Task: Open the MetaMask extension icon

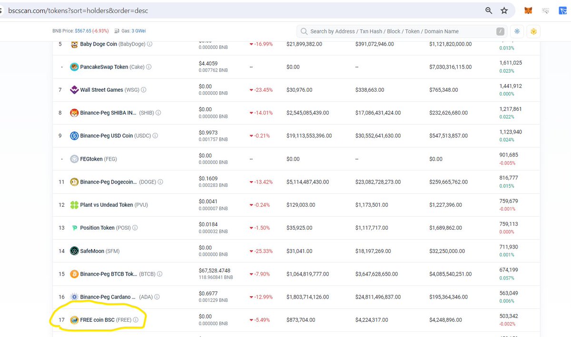Action: (x=528, y=10)
